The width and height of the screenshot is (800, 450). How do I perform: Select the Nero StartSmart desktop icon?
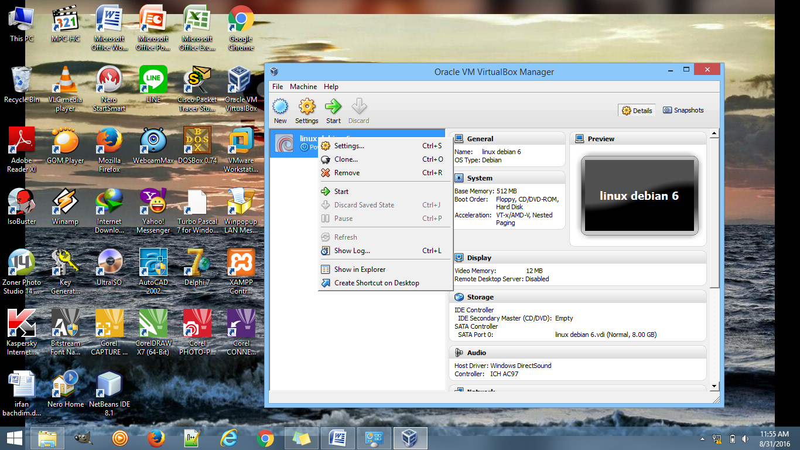click(x=110, y=89)
